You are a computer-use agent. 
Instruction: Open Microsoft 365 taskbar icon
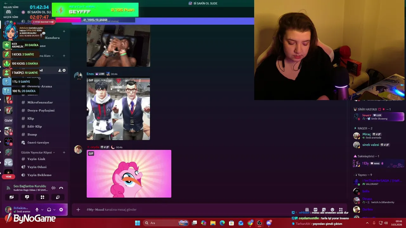click(204, 223)
